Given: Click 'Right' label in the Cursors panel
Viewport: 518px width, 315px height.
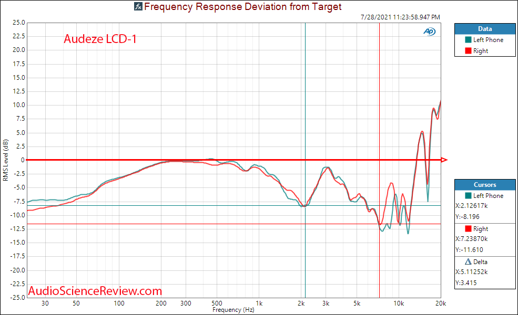Looking at the screenshot, I should 481,228.
